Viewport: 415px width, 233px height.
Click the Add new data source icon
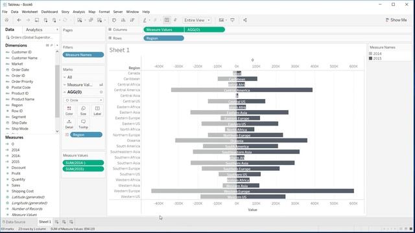click(x=45, y=20)
